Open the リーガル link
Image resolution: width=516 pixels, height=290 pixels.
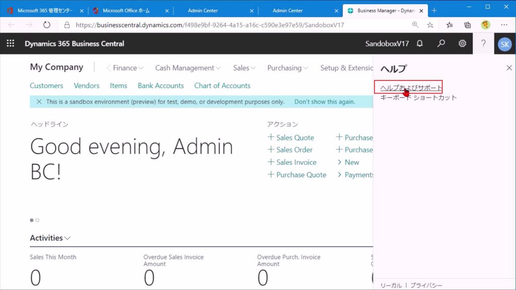391,285
